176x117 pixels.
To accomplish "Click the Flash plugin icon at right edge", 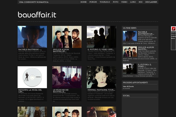I will pos(173,29).
